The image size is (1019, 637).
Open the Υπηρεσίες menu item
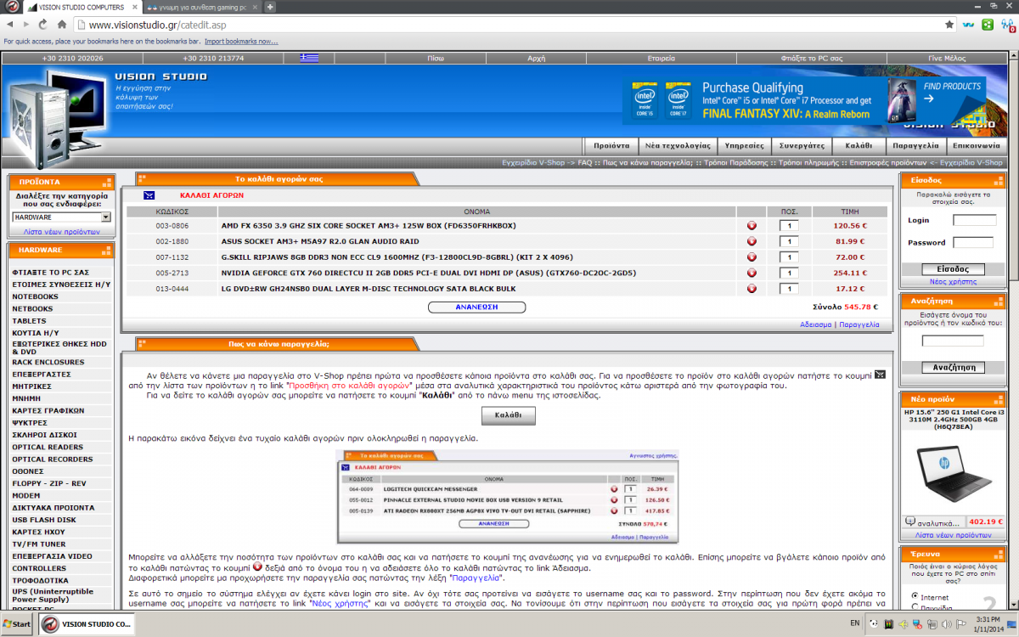(744, 145)
